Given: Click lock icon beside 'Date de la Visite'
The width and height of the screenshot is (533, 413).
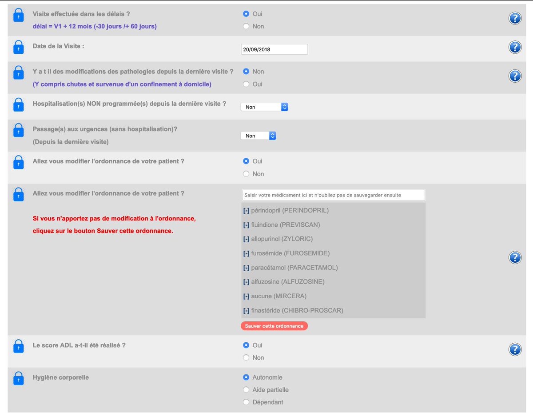Looking at the screenshot, I should [x=18, y=47].
